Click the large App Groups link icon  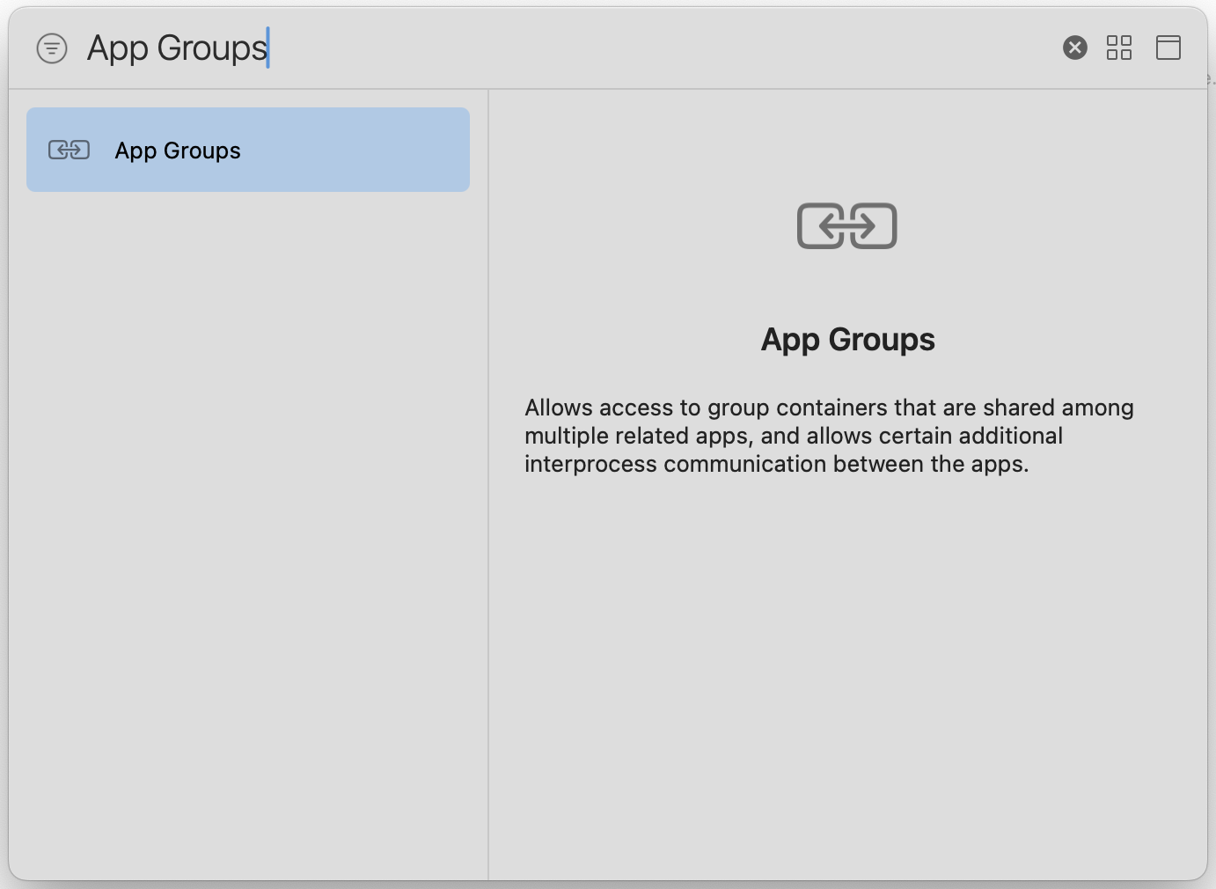coord(846,226)
